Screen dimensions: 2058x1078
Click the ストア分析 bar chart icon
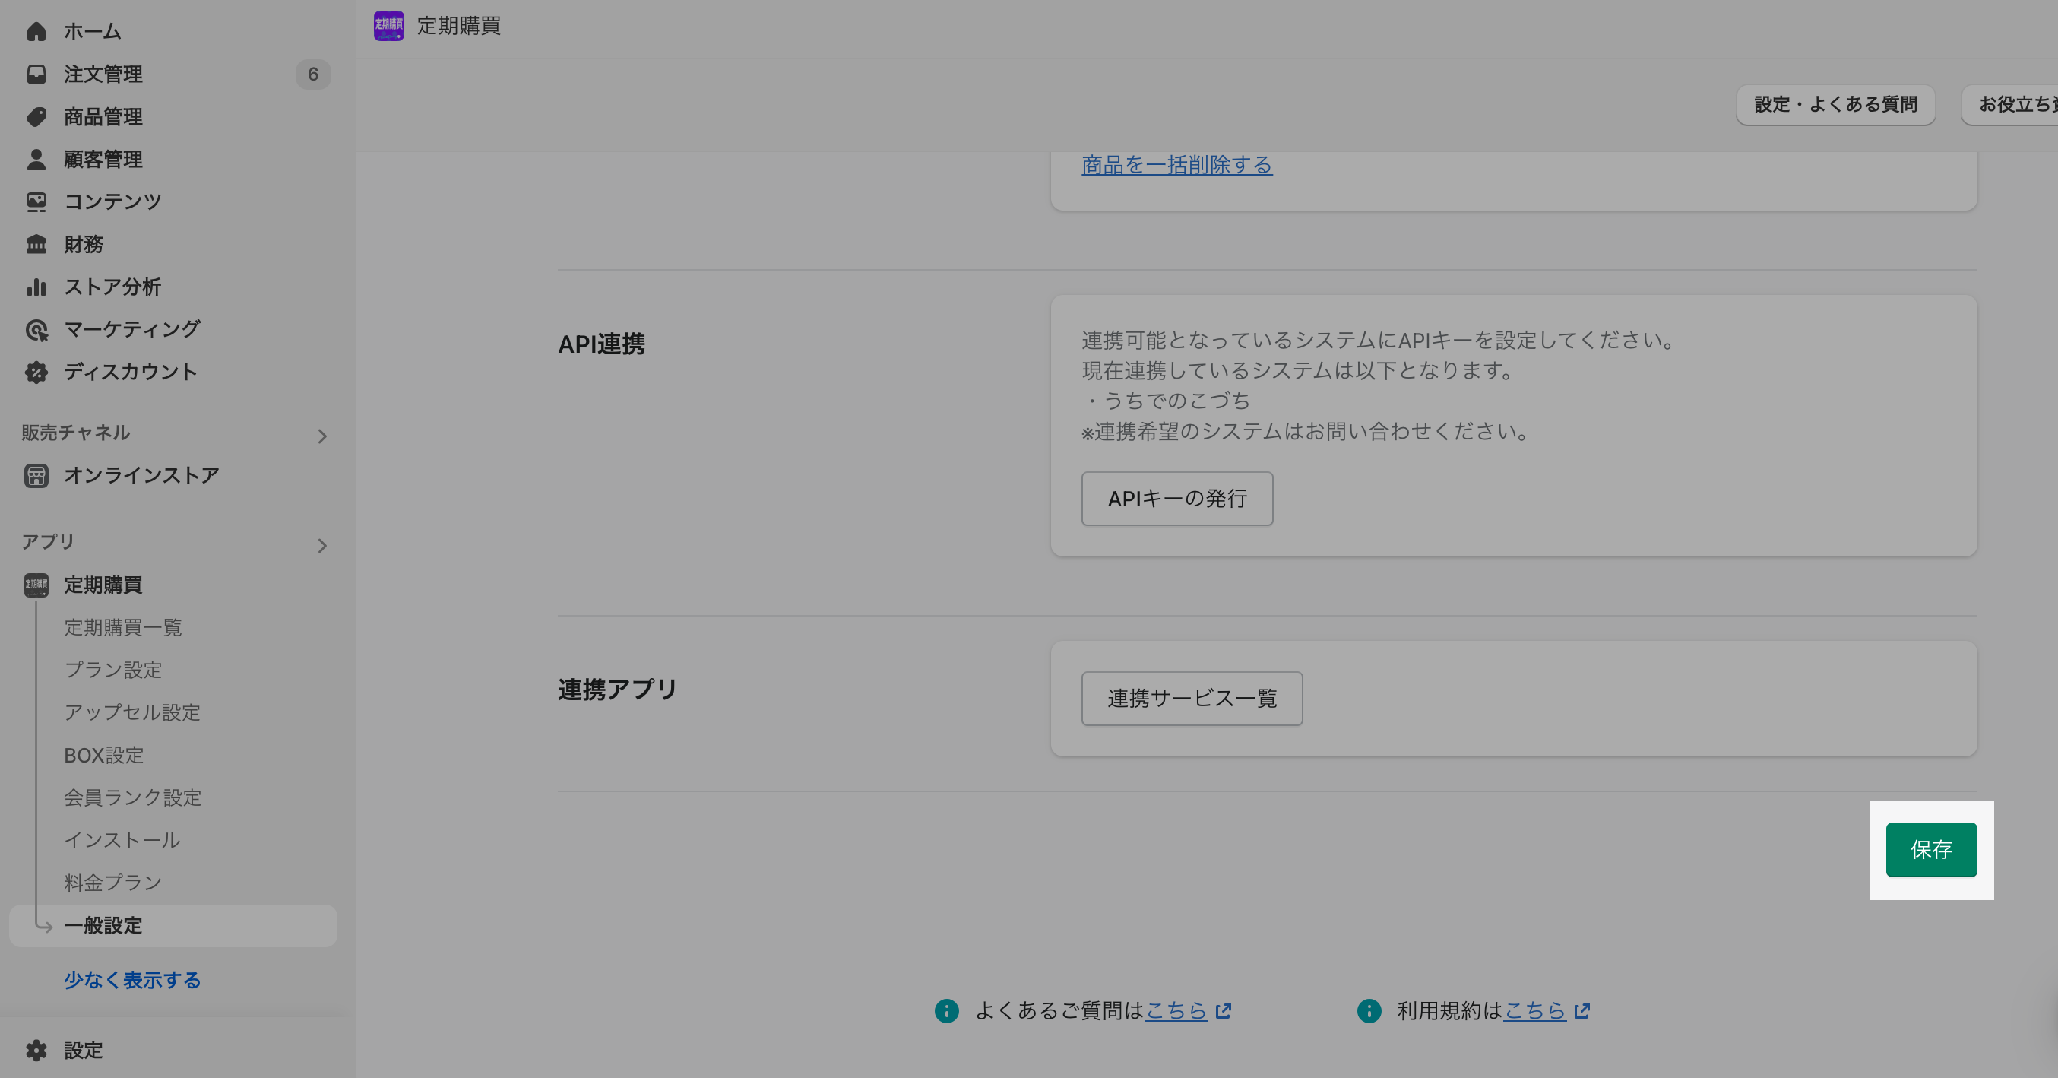36,287
